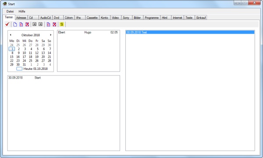
Task: Select the greyed September 24 calendar day
Action: coord(12,45)
